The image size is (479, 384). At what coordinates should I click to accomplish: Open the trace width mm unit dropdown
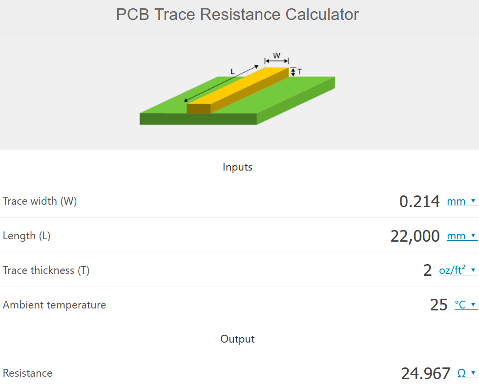pos(461,201)
